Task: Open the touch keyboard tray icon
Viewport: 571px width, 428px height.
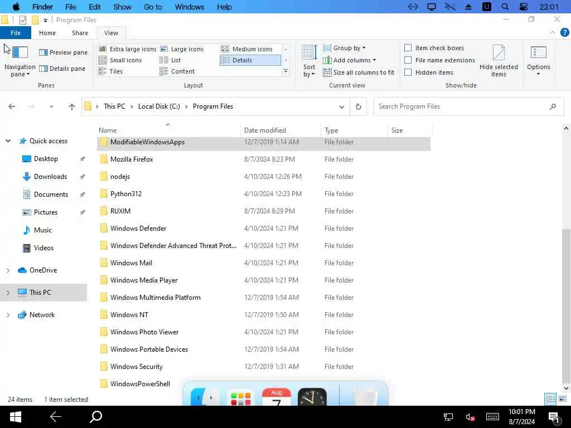Action: (492, 417)
